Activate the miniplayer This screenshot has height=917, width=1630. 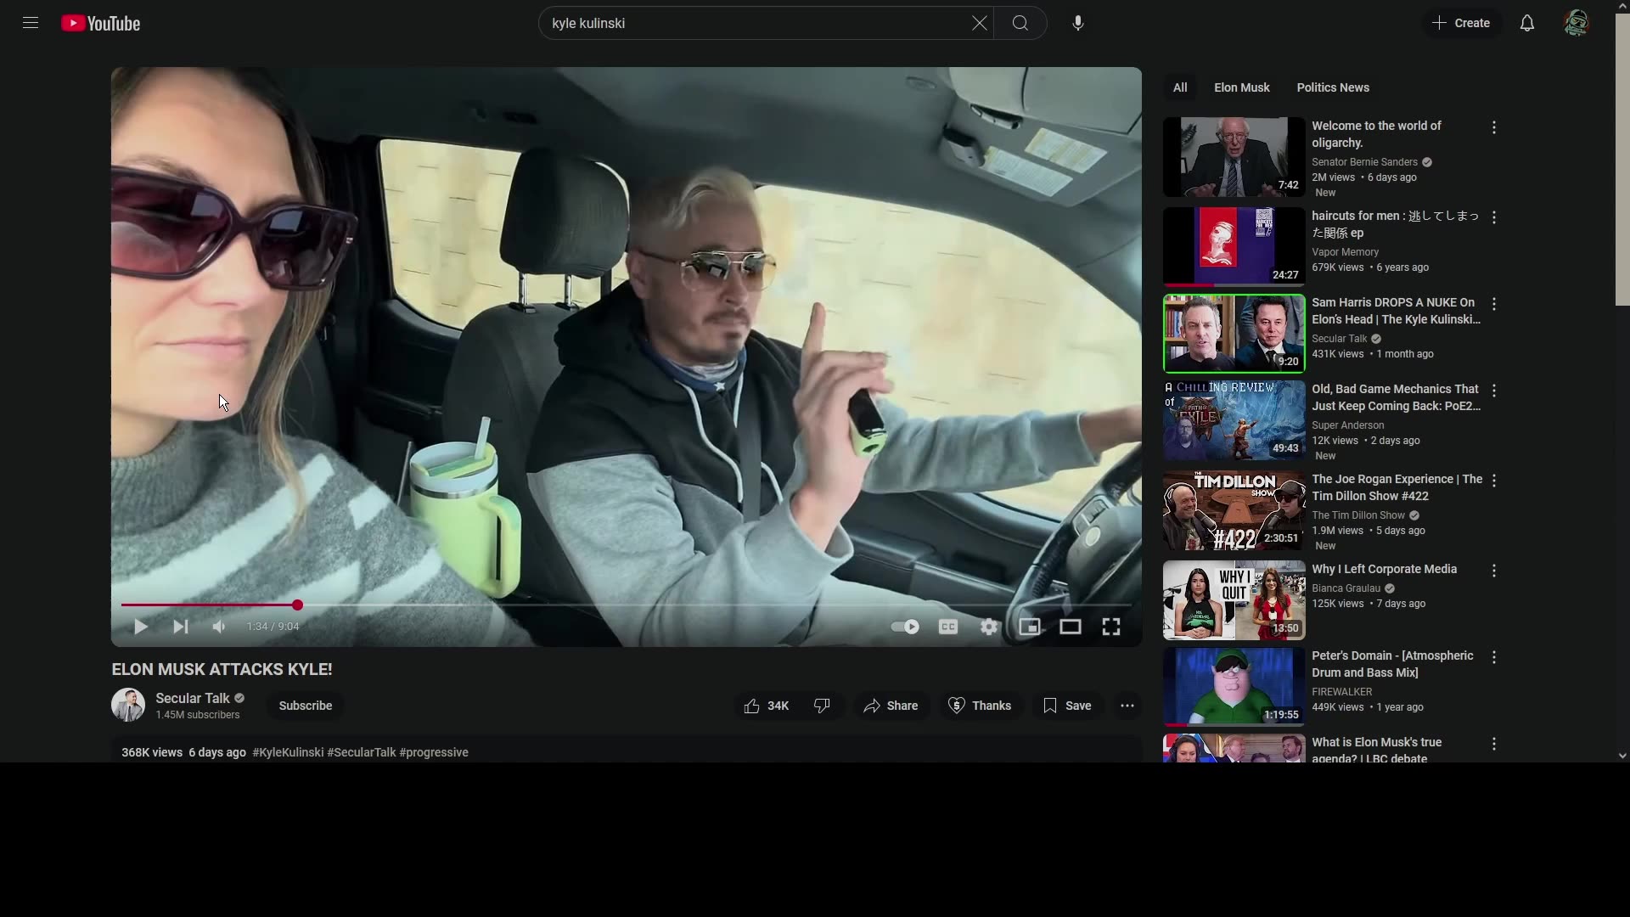[x=1029, y=627]
